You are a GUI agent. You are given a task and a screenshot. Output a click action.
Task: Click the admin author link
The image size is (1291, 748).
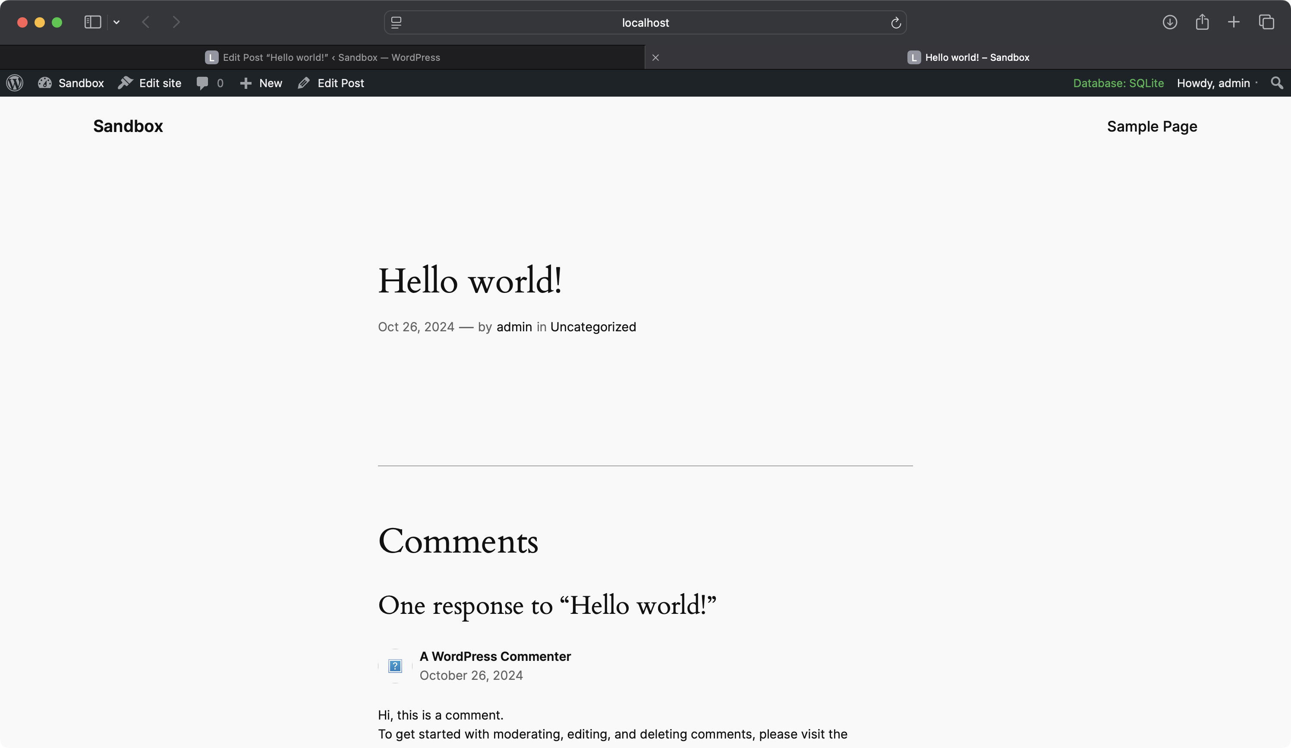514,327
